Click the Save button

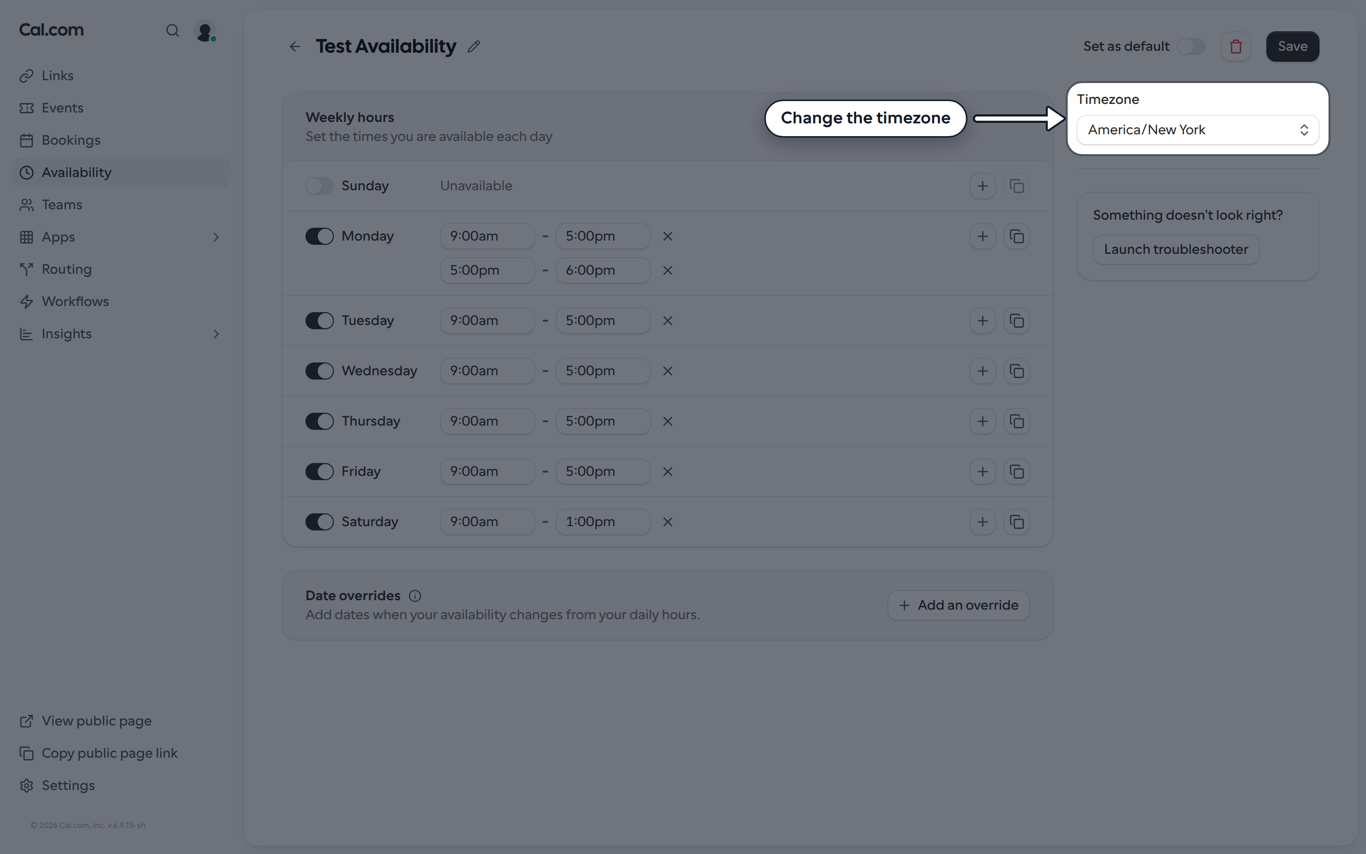coord(1292,46)
